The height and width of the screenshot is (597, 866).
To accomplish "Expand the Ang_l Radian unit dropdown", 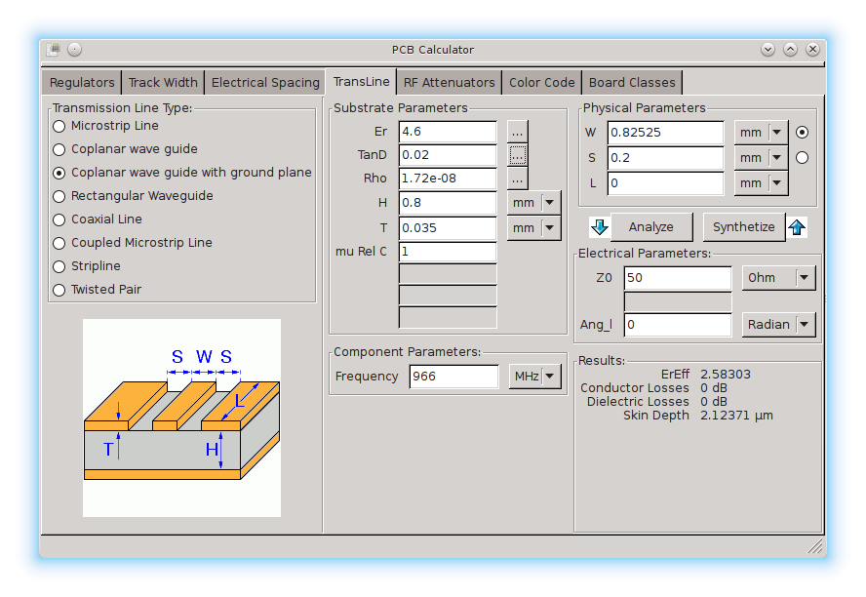I will pyautogui.click(x=778, y=325).
